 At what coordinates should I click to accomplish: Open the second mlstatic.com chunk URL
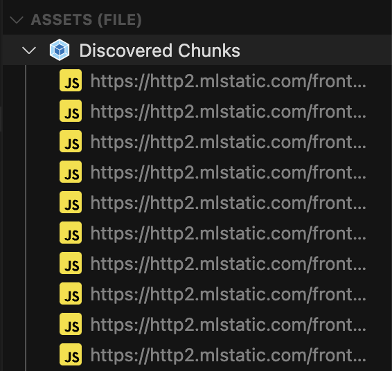pos(229,111)
